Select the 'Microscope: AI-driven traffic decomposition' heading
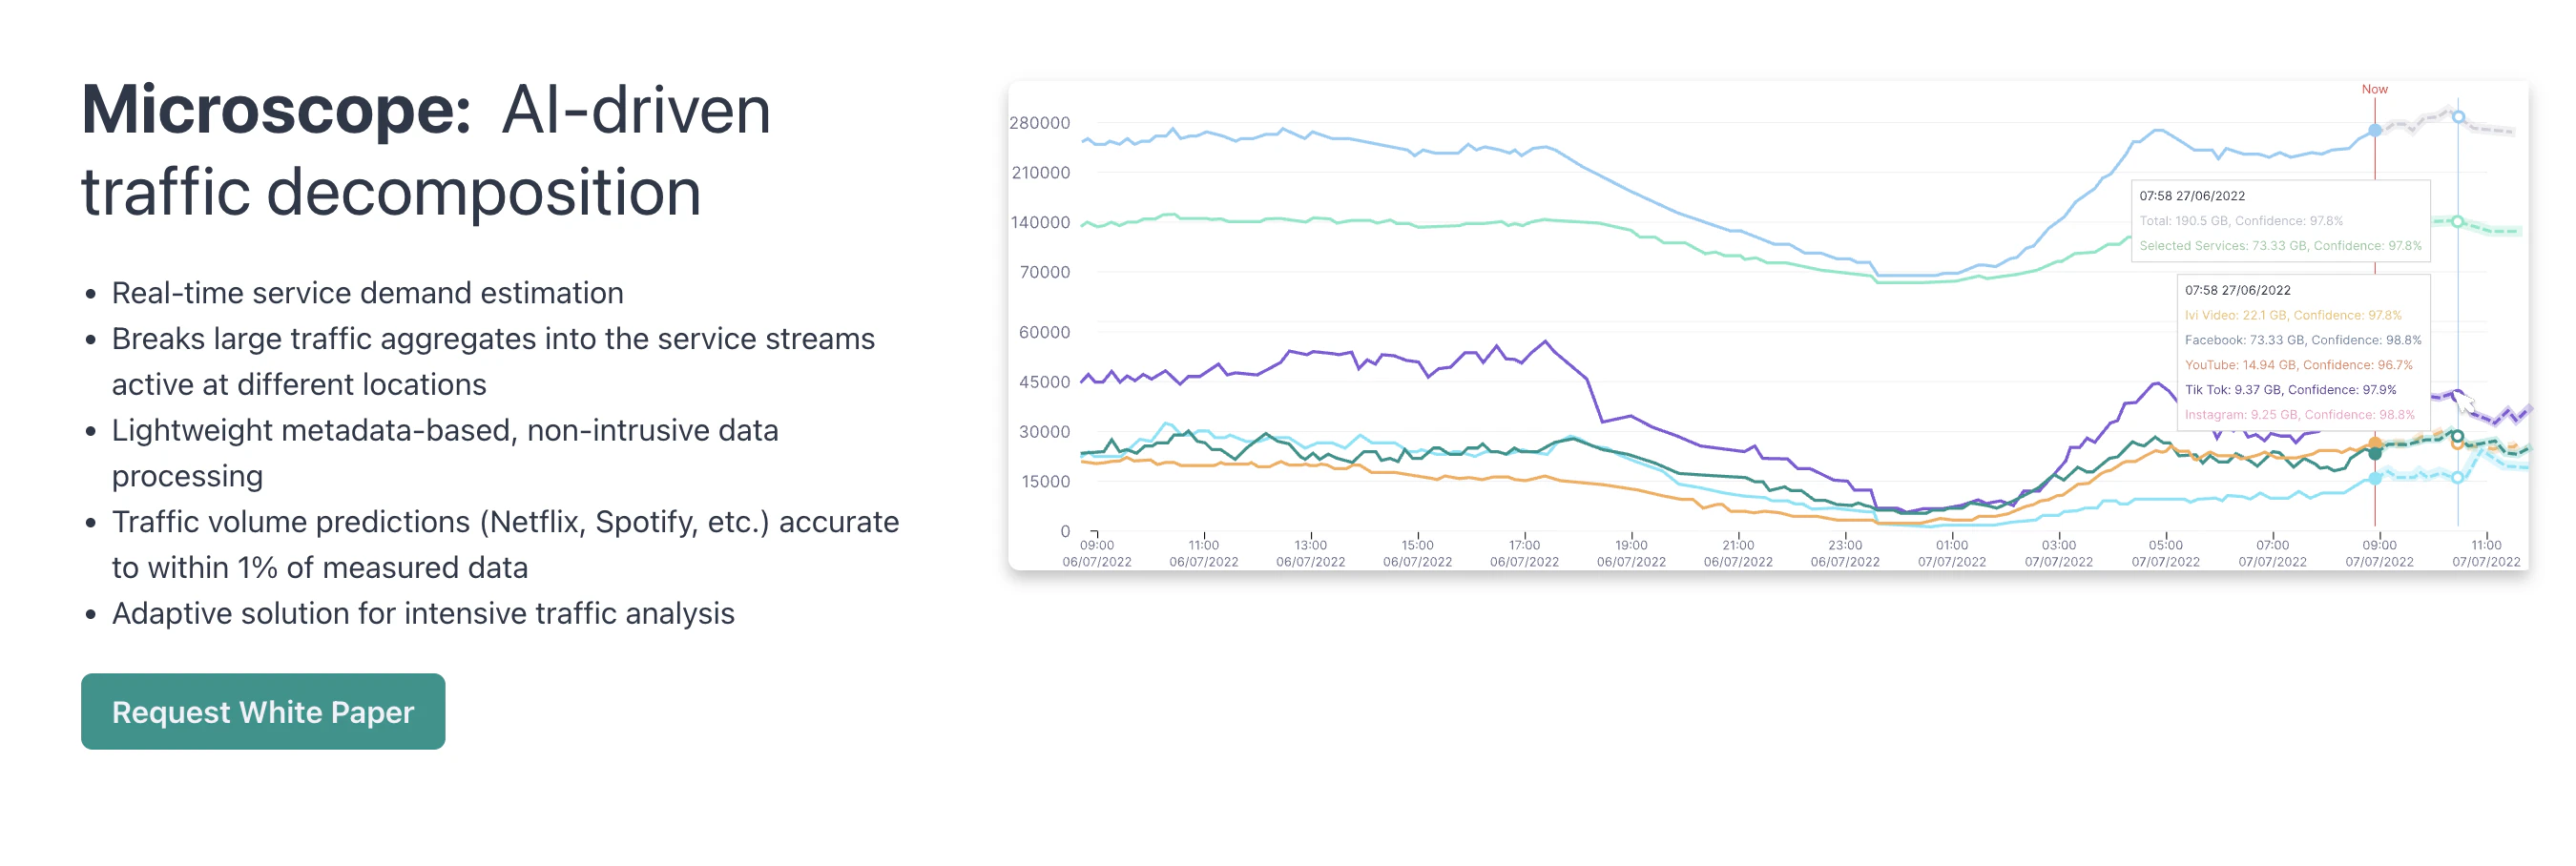The height and width of the screenshot is (866, 2576). click(x=426, y=150)
